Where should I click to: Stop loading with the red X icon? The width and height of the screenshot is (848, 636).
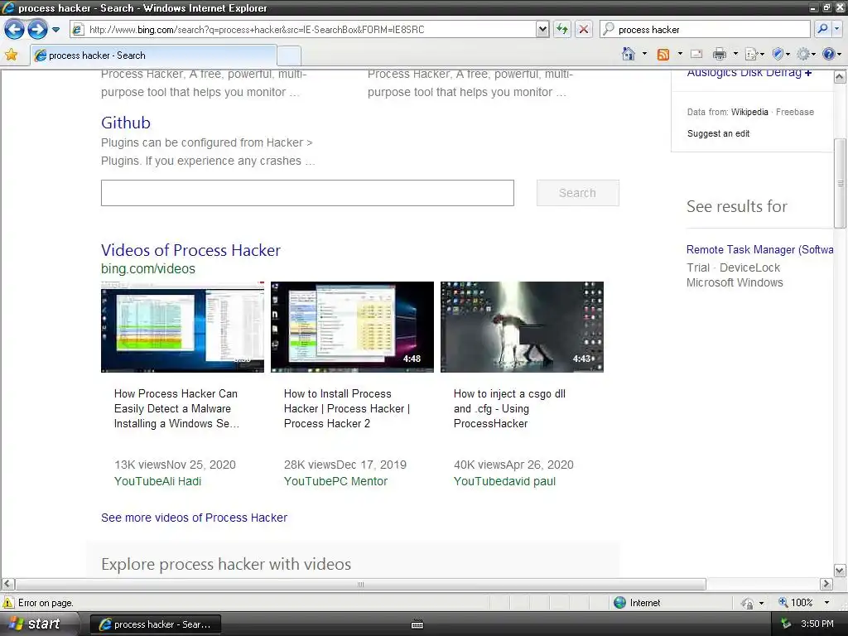[x=584, y=30]
